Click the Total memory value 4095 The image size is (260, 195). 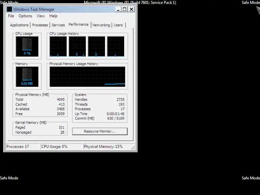[61, 99]
